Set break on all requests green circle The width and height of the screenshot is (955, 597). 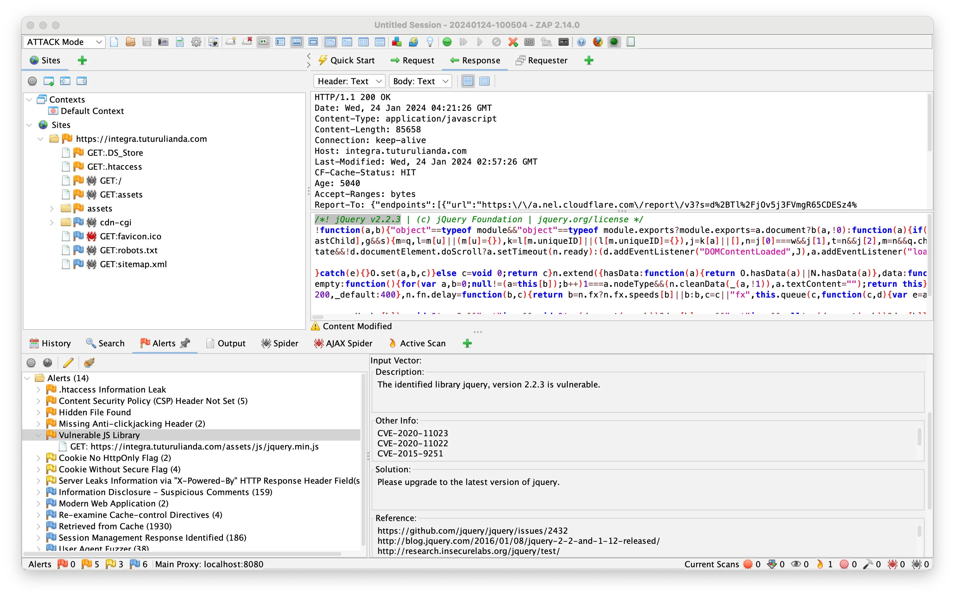click(x=447, y=42)
